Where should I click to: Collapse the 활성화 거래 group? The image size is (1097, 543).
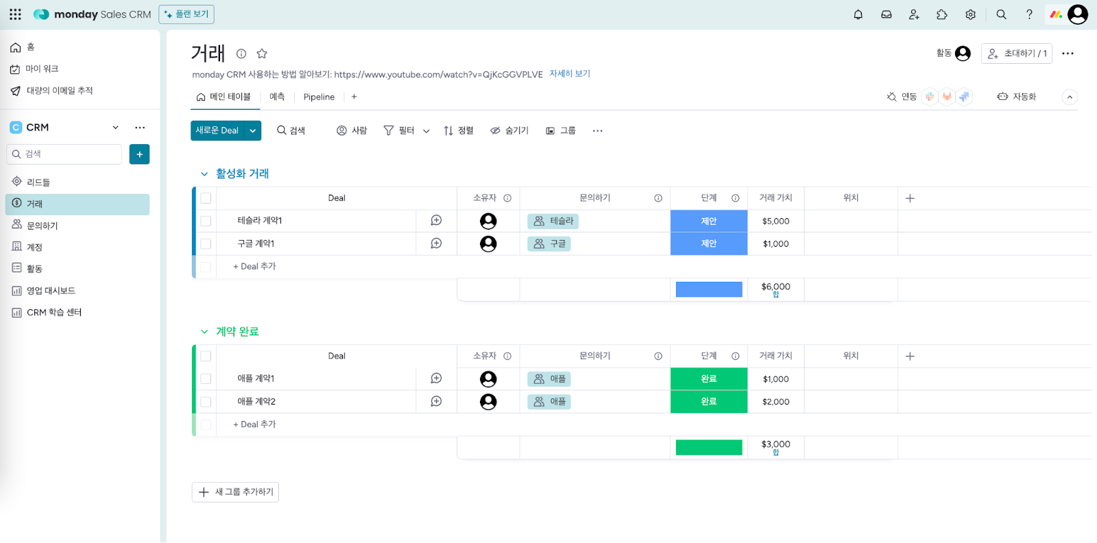(x=204, y=174)
